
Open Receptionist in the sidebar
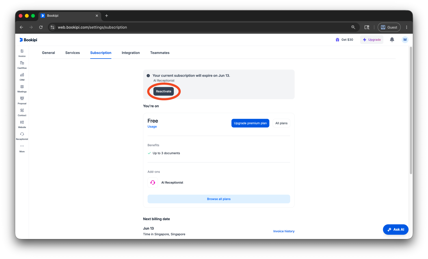(x=22, y=136)
